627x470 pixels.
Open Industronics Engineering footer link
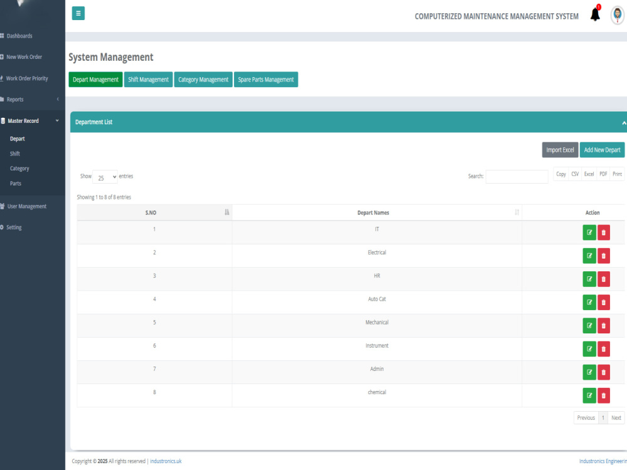603,461
